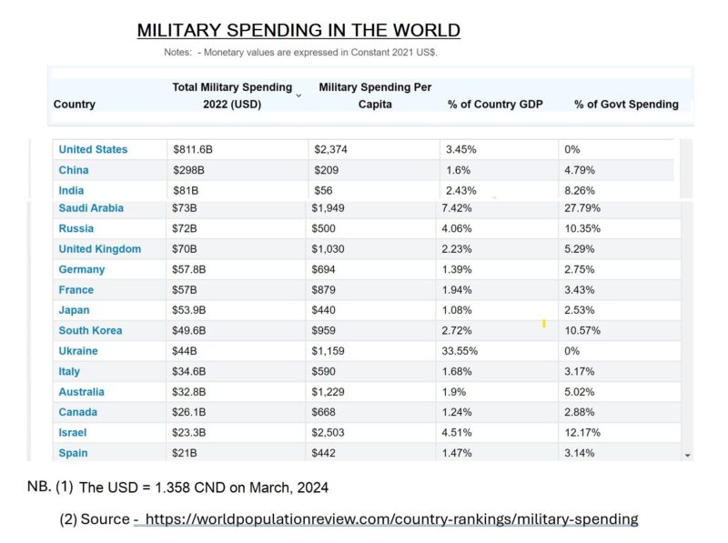This screenshot has height=543, width=728.
Task: Select the Russia country link
Action: 76,228
